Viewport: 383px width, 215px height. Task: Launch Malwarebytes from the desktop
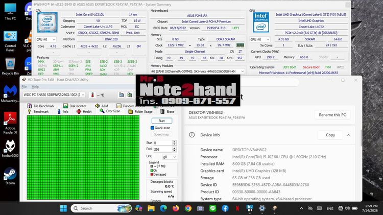pyautogui.click(x=10, y=94)
